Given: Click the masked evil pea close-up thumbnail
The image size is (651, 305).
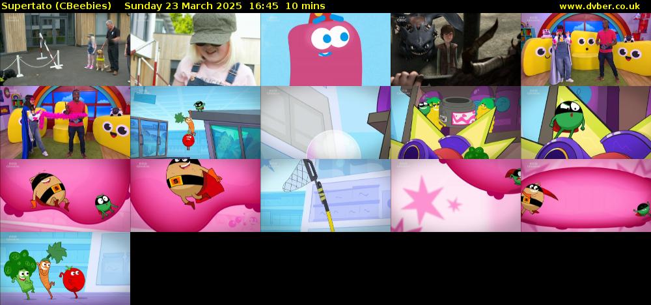Looking at the screenshot, I should point(586,123).
